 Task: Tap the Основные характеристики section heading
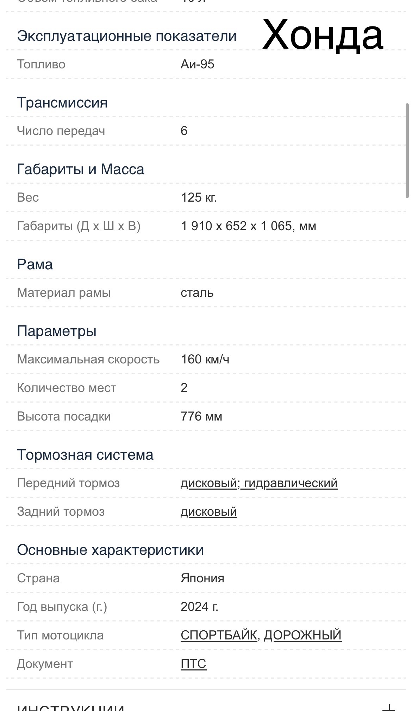point(110,550)
